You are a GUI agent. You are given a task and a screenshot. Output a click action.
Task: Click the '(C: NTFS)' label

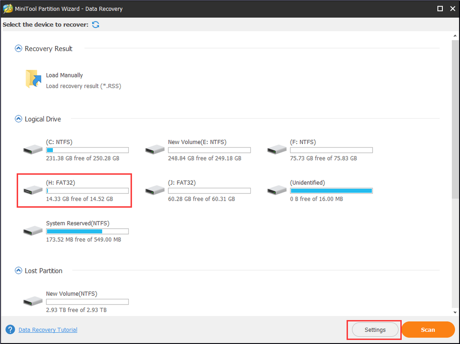(59, 142)
